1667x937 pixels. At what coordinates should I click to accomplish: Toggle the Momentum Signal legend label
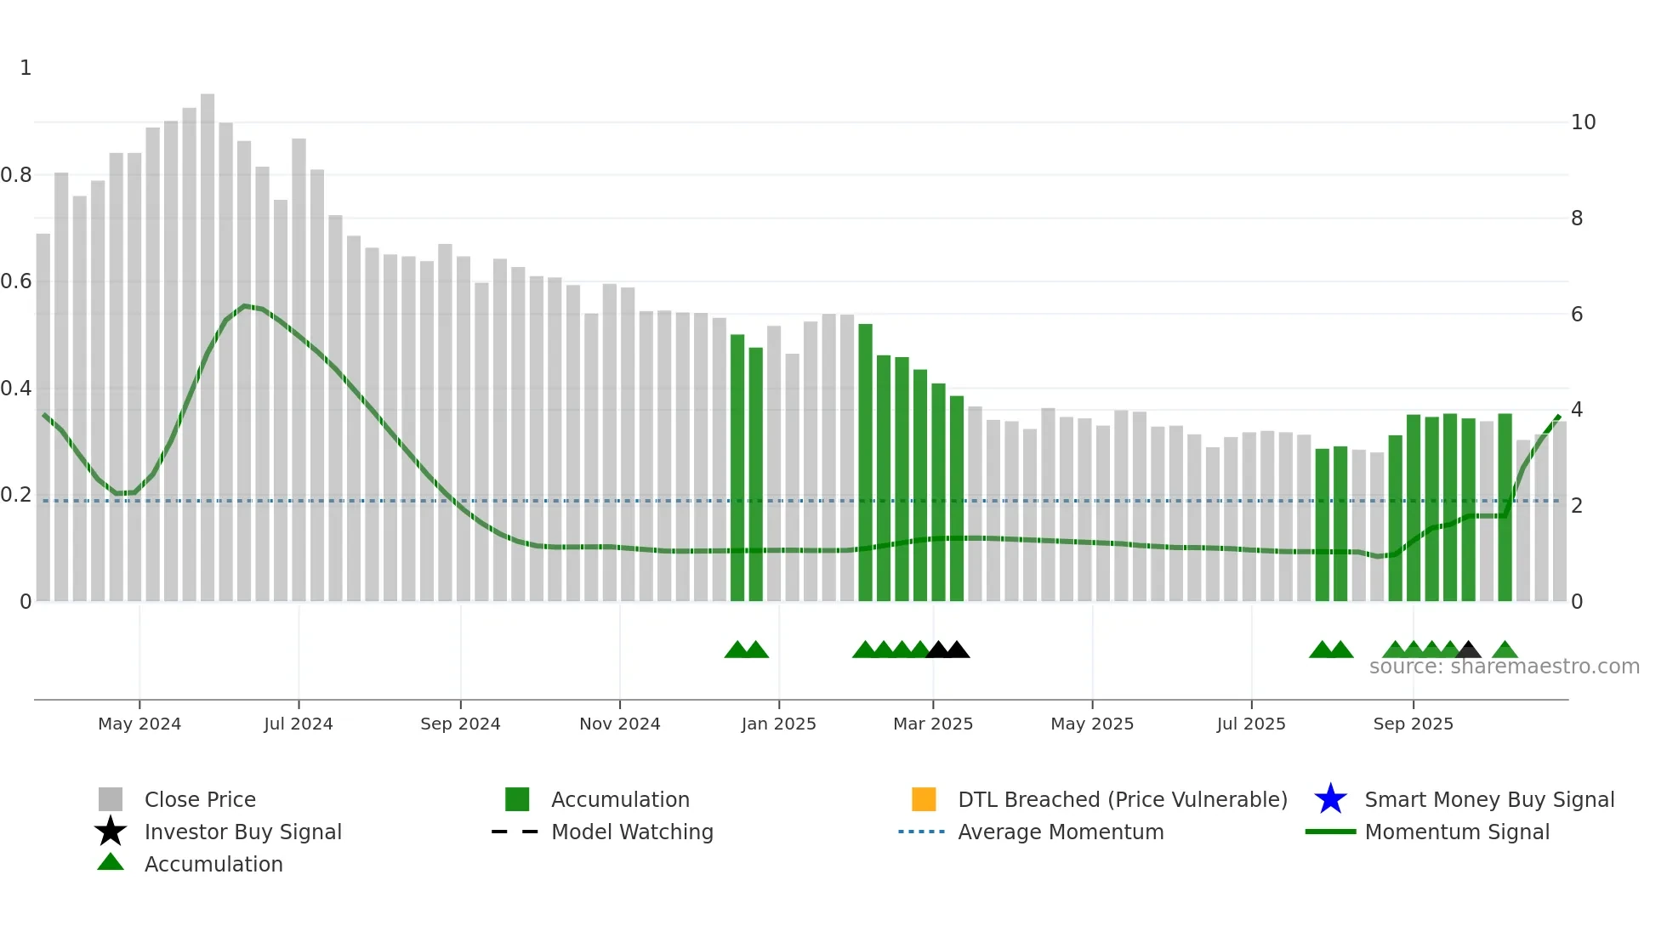coord(1457,832)
